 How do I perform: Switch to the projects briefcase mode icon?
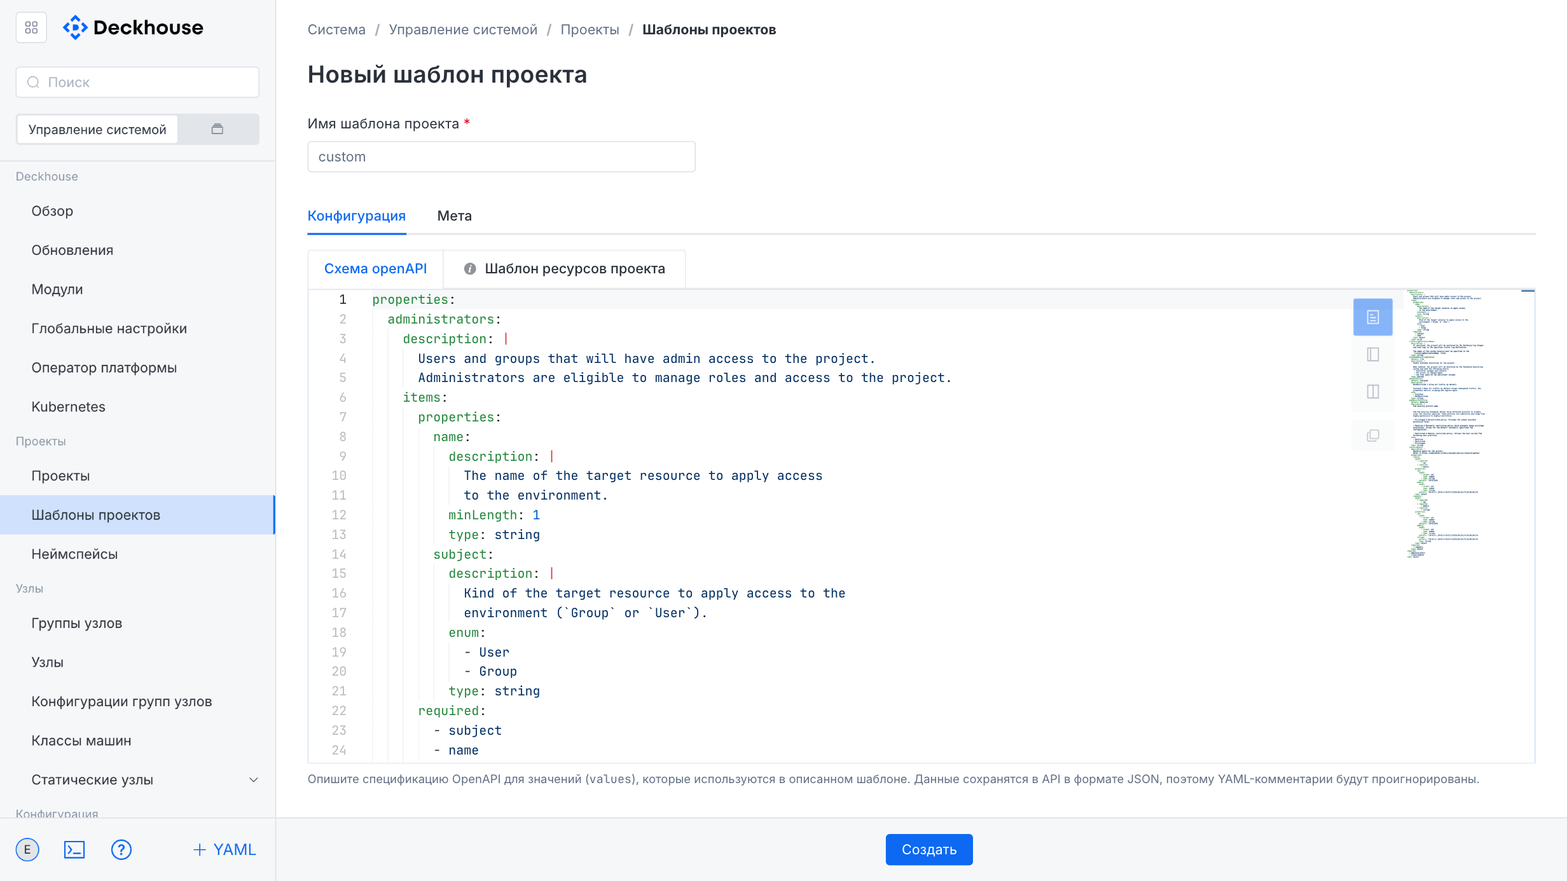click(217, 129)
